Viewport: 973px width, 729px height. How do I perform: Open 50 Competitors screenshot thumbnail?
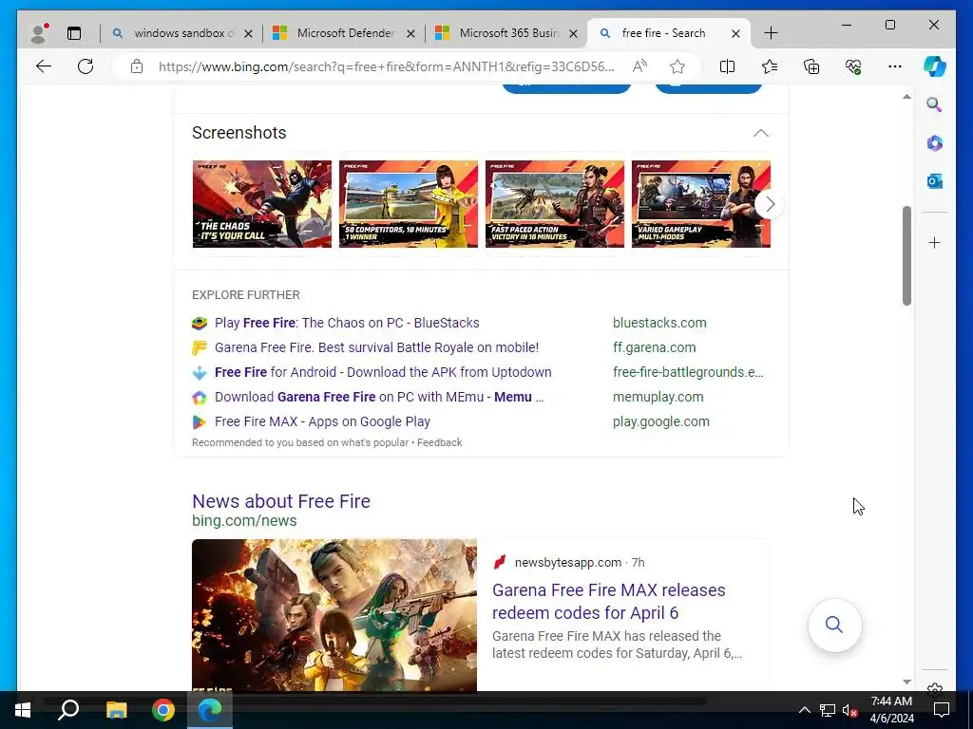(409, 204)
